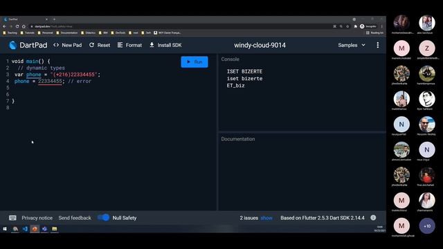Select the DartPad browser tab
Viewport: 443px width, 249px height.
[x=26, y=19]
